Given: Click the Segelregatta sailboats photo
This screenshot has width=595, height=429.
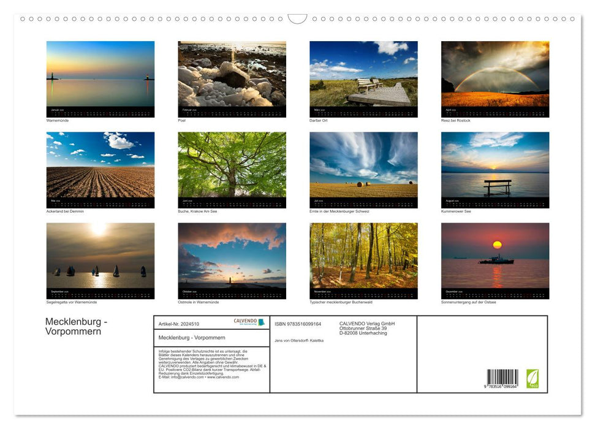Looking at the screenshot, I should coord(100,256).
